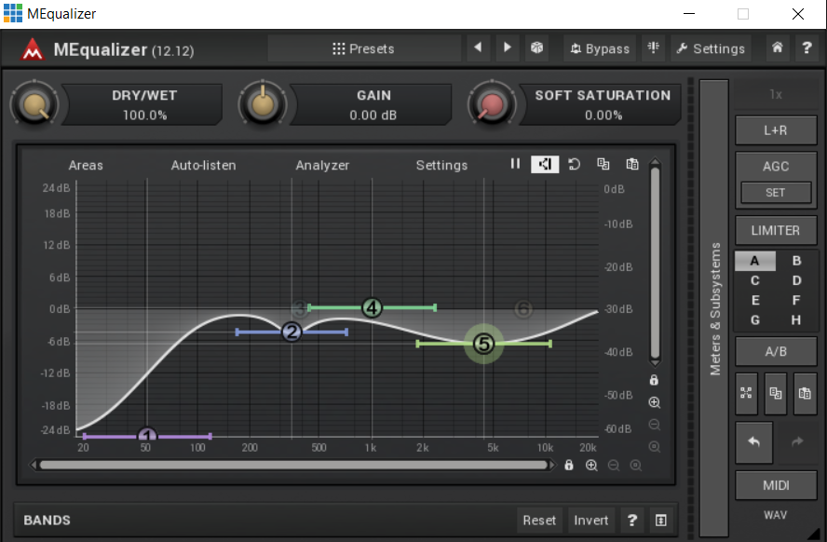Zoom in horizontally on the graph
827x542 pixels.
point(591,465)
